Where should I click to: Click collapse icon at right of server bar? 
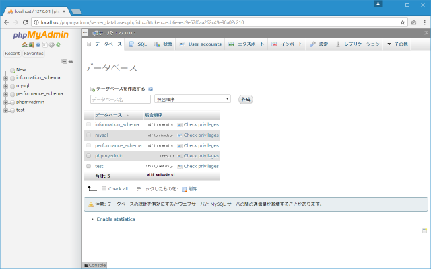[x=426, y=33]
